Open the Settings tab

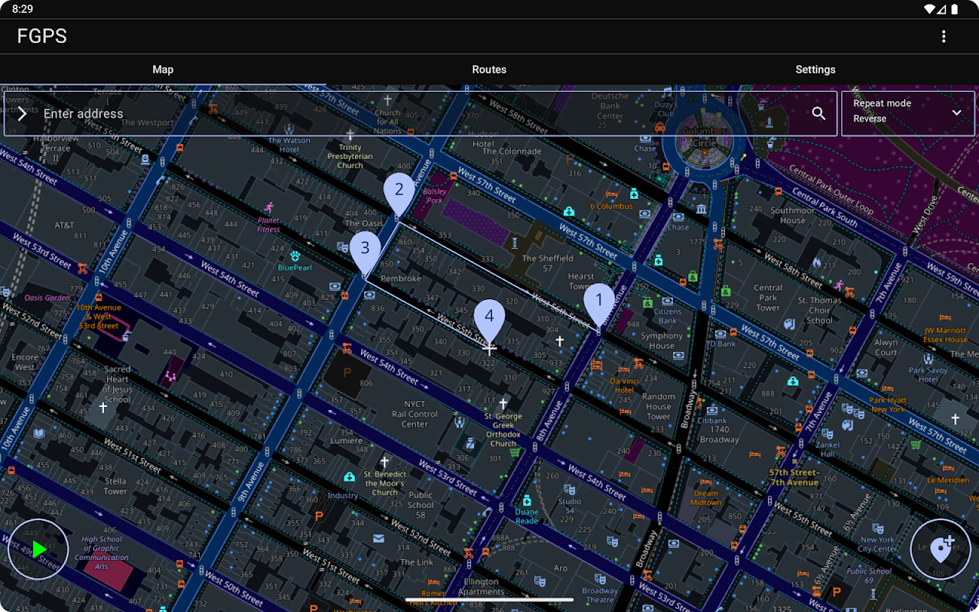(815, 70)
